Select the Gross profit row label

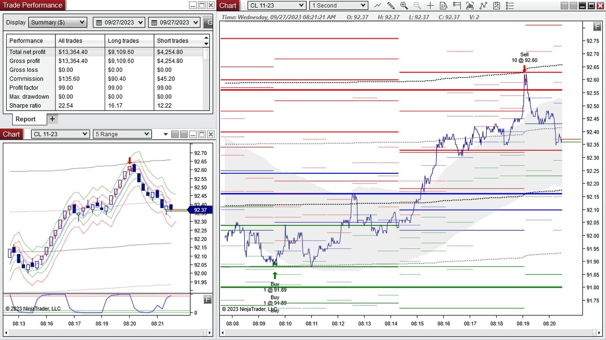25,61
